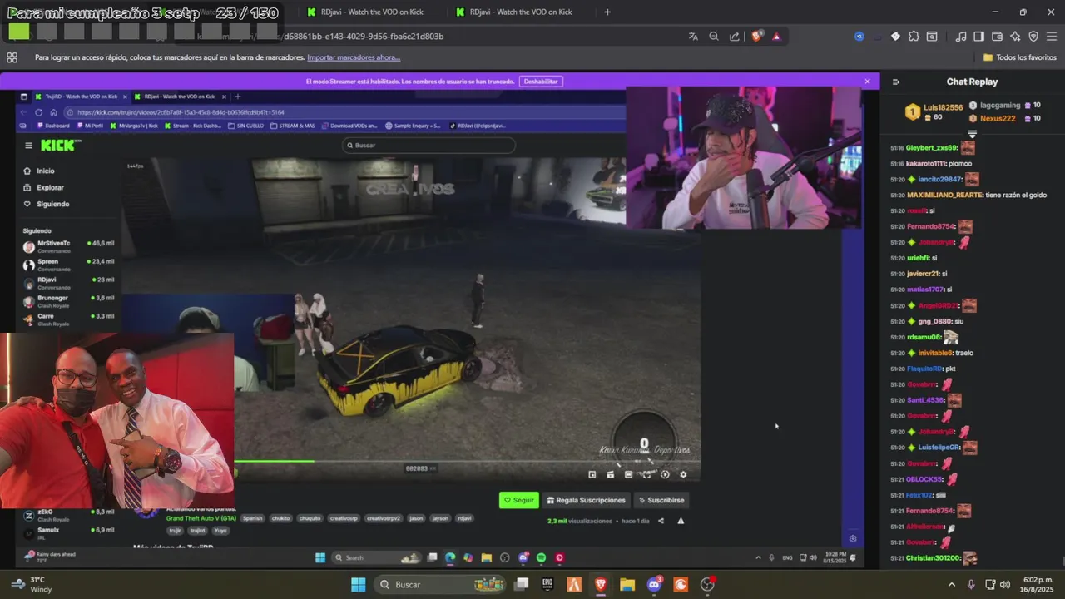Share the VOD via share icon

point(661,521)
